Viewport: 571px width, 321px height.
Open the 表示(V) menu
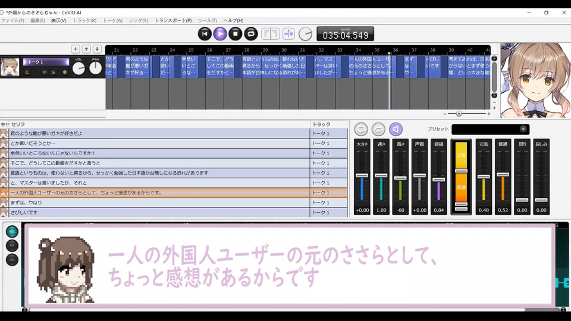[x=59, y=21]
